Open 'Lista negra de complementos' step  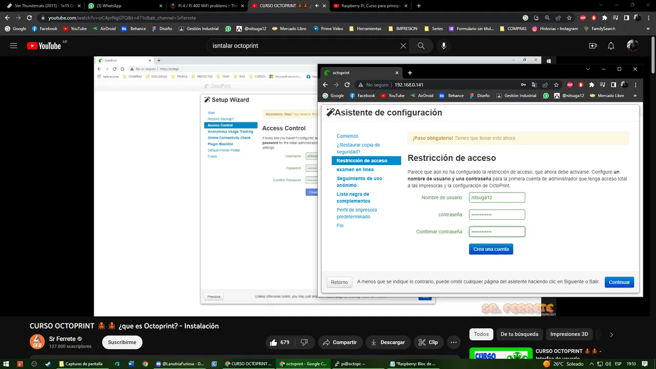click(x=354, y=197)
